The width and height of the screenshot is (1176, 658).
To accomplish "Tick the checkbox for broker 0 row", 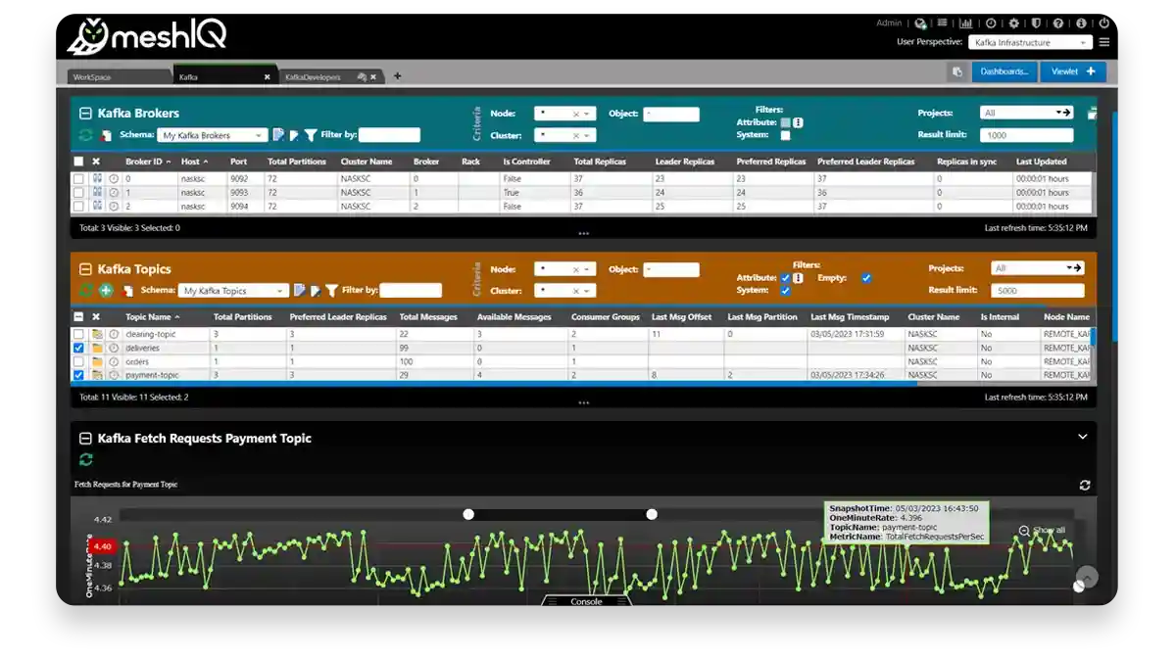I will 78,179.
